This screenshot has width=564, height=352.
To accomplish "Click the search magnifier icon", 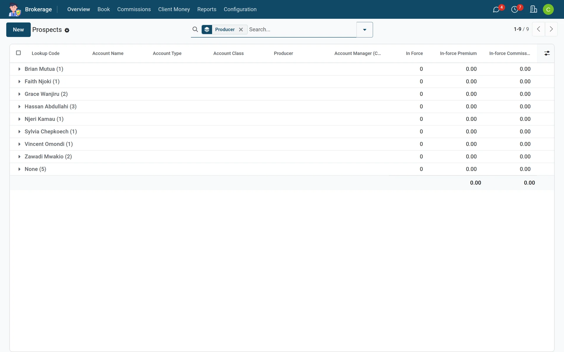I will tap(195, 29).
